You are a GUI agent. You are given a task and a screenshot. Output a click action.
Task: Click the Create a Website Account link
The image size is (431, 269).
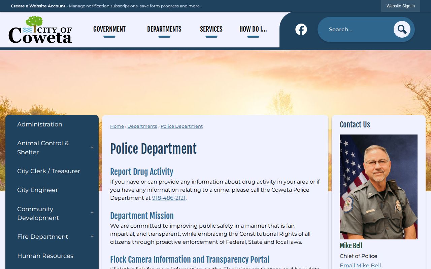coord(38,6)
